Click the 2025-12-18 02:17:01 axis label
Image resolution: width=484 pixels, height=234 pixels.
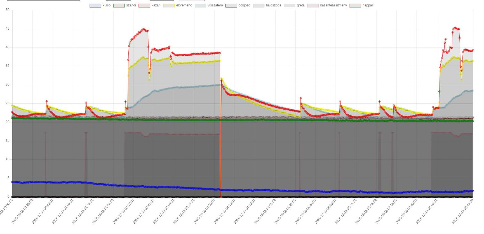pos(124,211)
